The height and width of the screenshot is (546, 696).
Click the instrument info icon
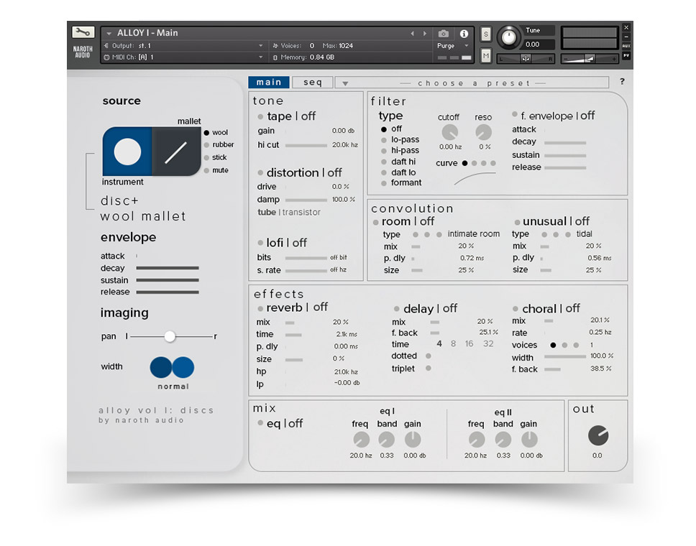coord(464,34)
